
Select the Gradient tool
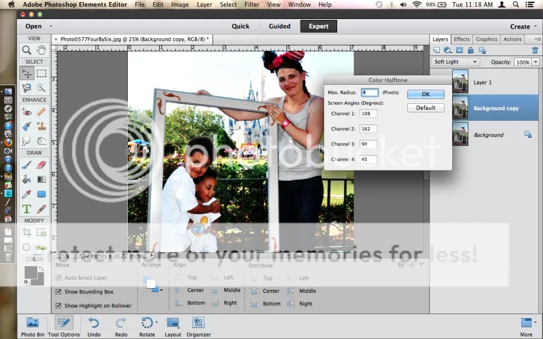click(41, 179)
